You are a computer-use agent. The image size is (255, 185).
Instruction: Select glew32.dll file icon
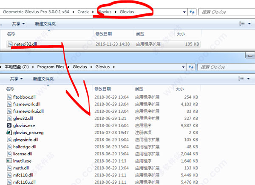9,119
